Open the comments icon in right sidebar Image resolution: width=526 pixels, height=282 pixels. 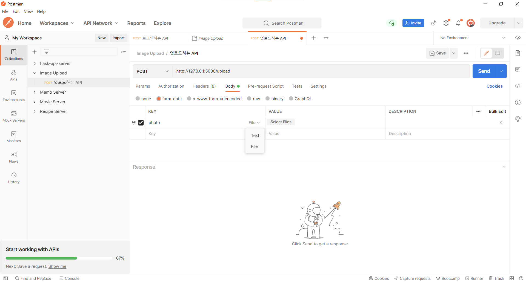coord(518,70)
